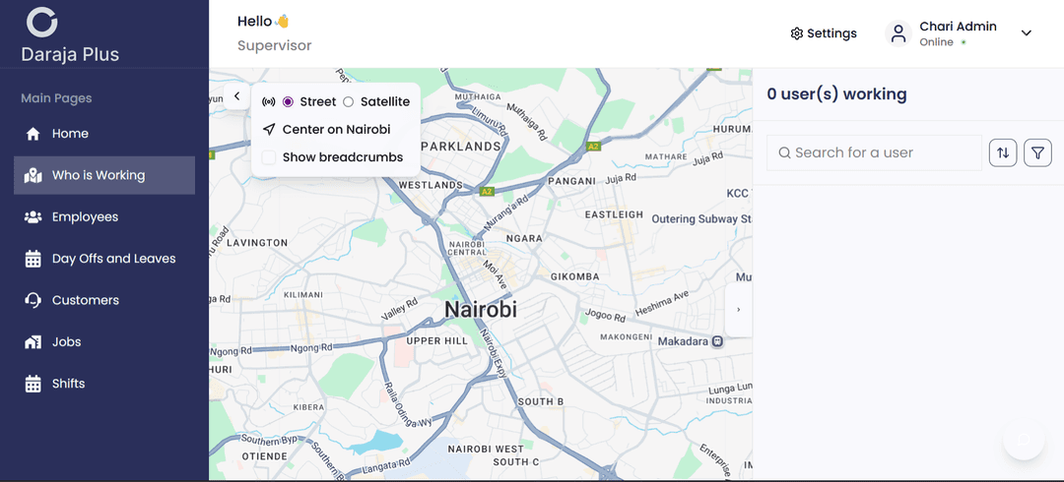
Task: Go to Day Offs and Leaves
Action: pyautogui.click(x=113, y=259)
